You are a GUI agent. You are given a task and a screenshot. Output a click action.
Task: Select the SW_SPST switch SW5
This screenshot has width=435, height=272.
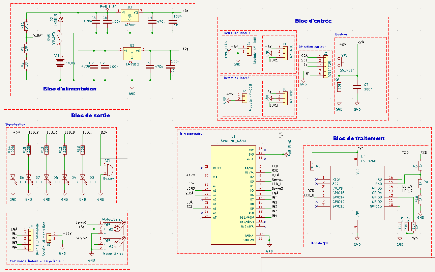(x=60, y=37)
